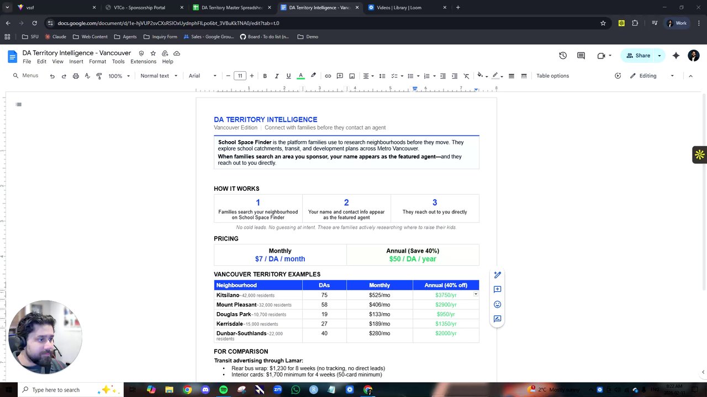Add comment from the side margin

tap(497, 289)
